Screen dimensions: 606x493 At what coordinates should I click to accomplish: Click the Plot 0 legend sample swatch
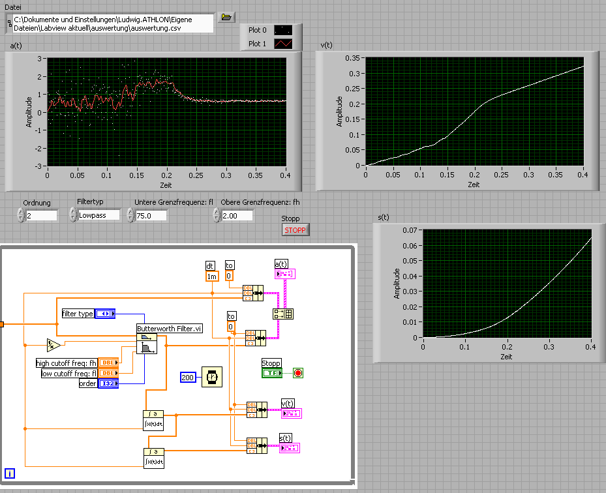283,30
